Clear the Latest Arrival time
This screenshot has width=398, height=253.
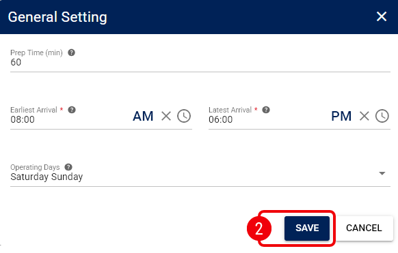tap(364, 117)
